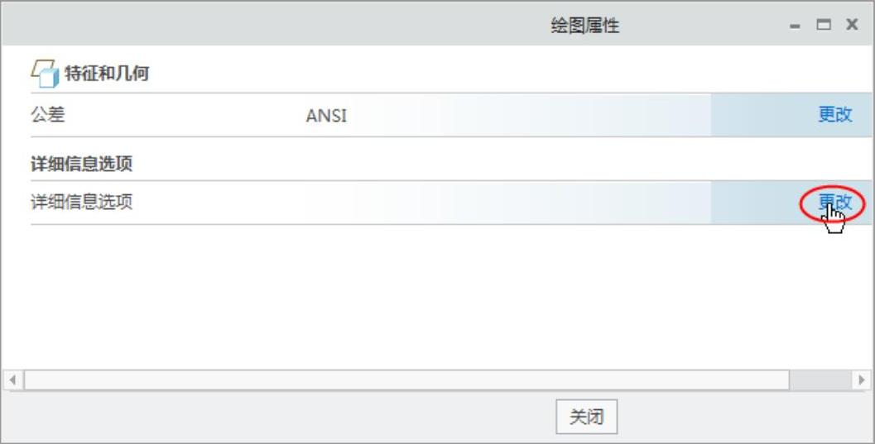This screenshot has width=875, height=444.
Task: Maximize the 绘图属性 dialog window
Action: 823,26
